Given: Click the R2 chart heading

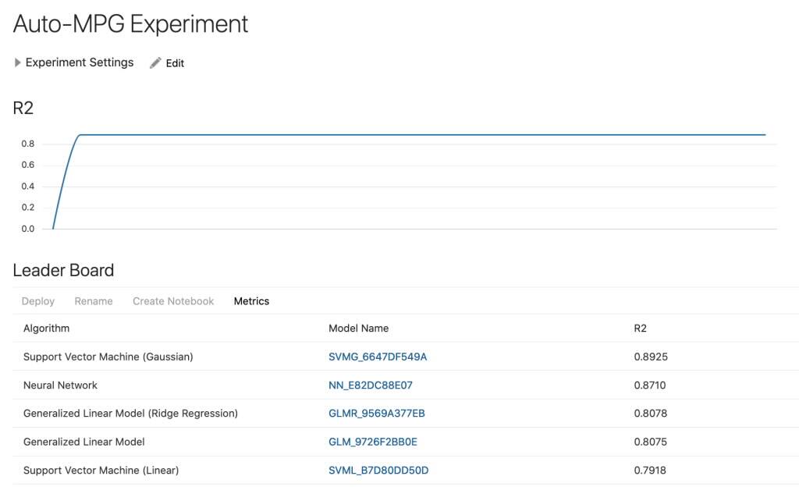Looking at the screenshot, I should (23, 108).
